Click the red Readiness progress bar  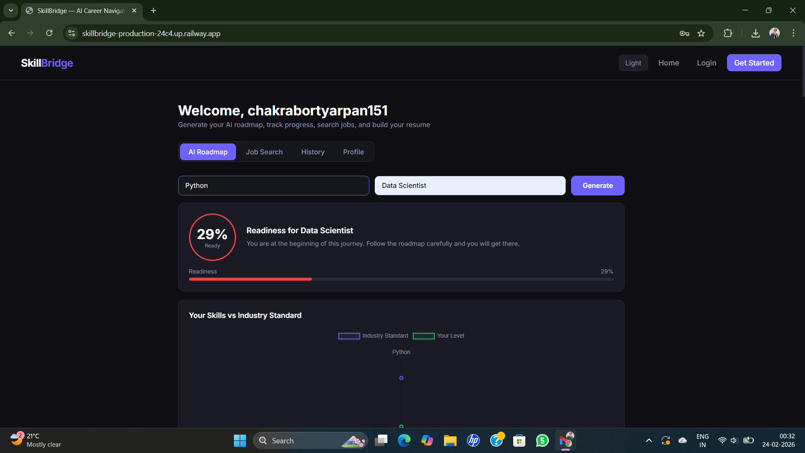pyautogui.click(x=250, y=279)
